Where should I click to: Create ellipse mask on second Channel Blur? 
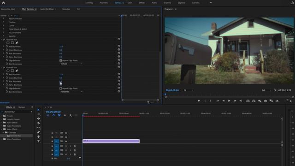click(x=8, y=71)
